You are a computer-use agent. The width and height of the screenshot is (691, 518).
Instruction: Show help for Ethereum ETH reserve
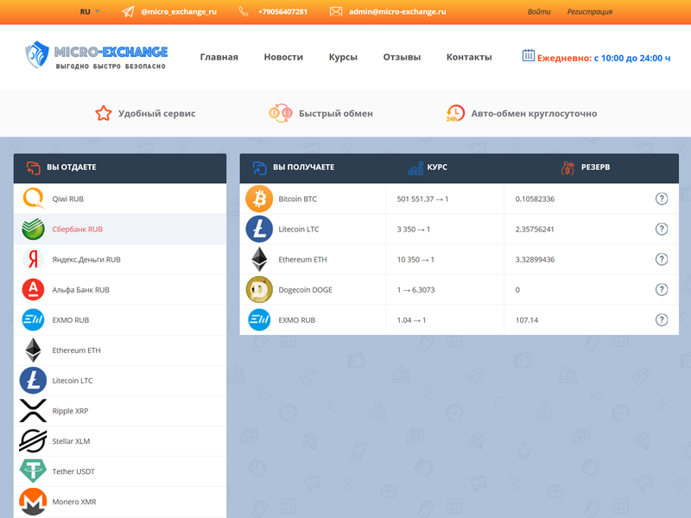tap(662, 259)
